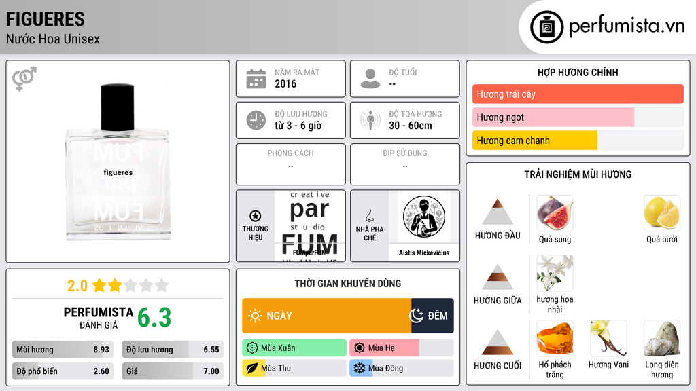The height and width of the screenshot is (391, 696).
Task: Click the Đêm night segment label
Action: [438, 316]
